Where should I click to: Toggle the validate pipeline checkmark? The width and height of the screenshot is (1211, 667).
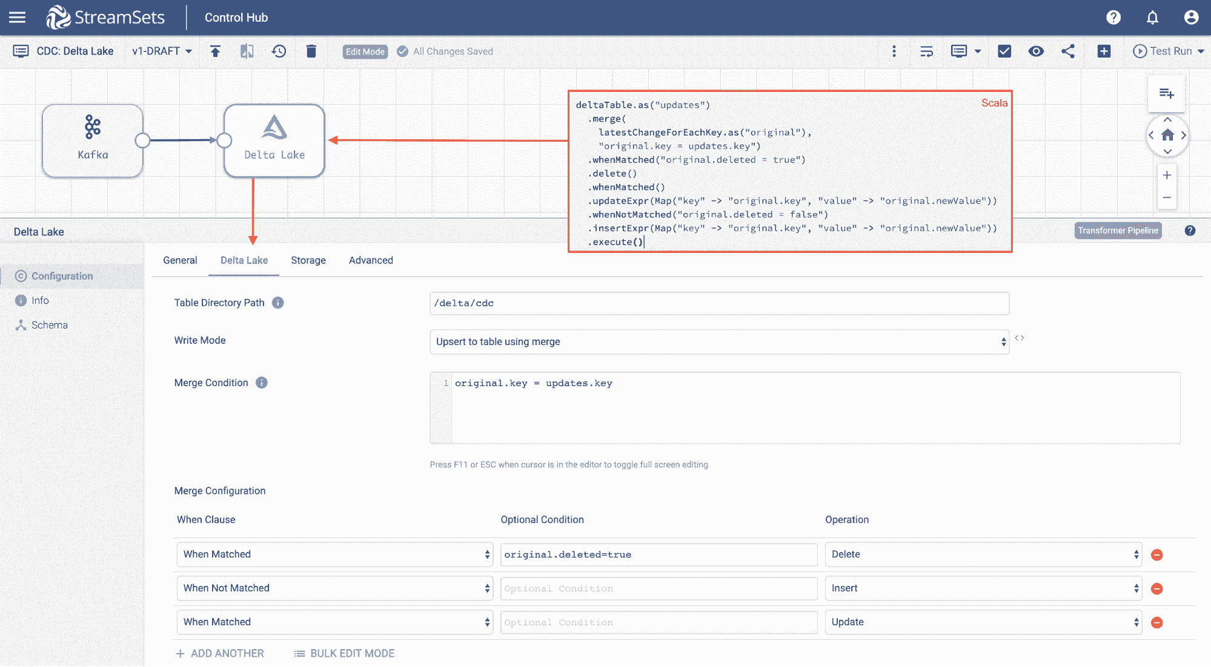pyautogui.click(x=1004, y=51)
